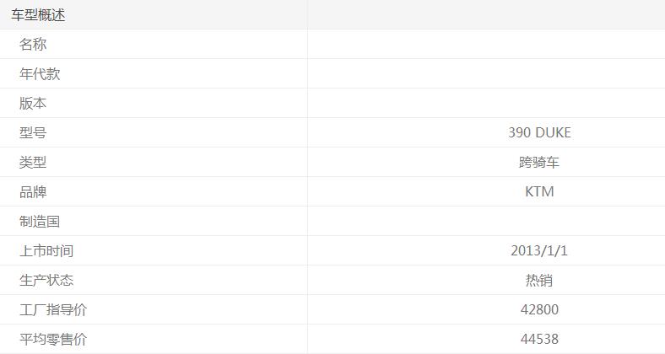Viewport: 665px width, 354px height.
Task: Select the KTM brand value
Action: coord(539,192)
